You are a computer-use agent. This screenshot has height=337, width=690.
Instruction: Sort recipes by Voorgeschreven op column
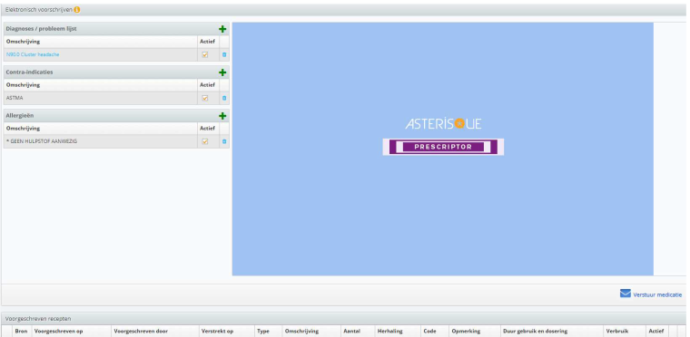58,332
